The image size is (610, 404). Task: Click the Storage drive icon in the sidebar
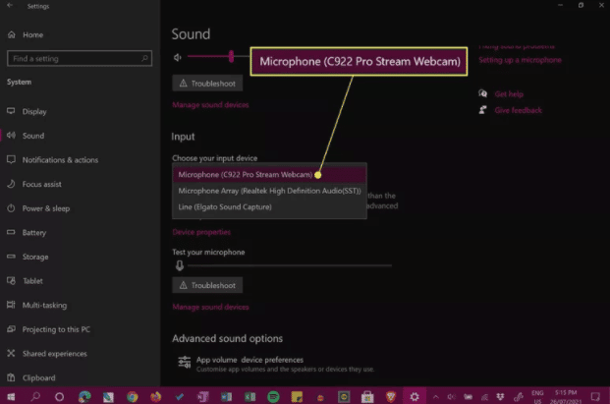coord(11,257)
